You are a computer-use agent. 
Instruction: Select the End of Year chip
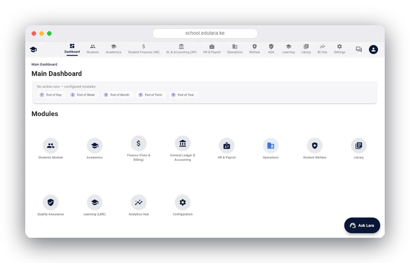tap(183, 95)
